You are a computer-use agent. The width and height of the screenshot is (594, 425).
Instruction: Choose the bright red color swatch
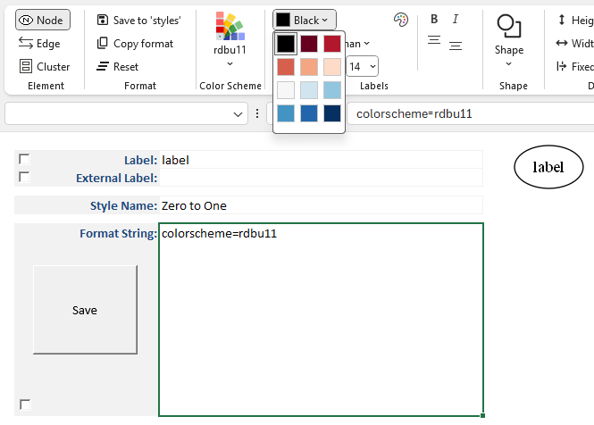(x=332, y=44)
